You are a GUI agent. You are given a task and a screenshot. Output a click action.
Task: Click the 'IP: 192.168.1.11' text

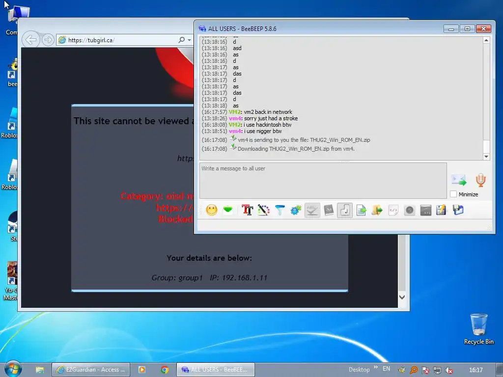(x=238, y=278)
